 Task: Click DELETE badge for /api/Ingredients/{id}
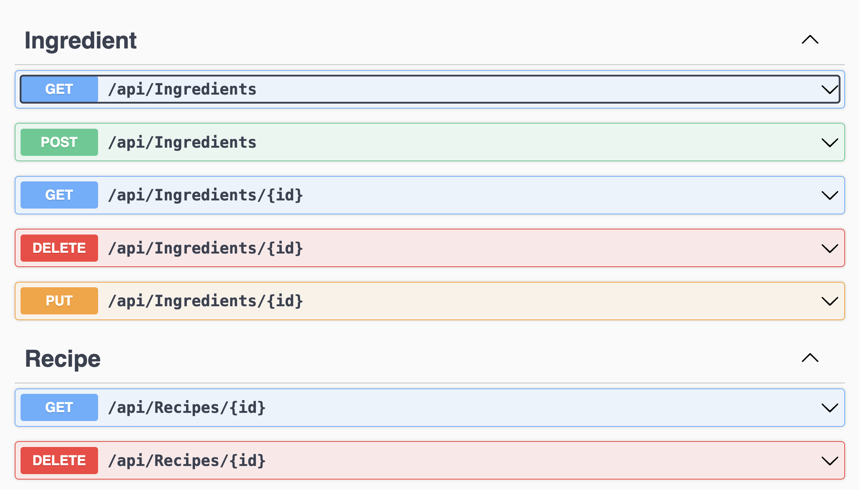[x=59, y=248]
